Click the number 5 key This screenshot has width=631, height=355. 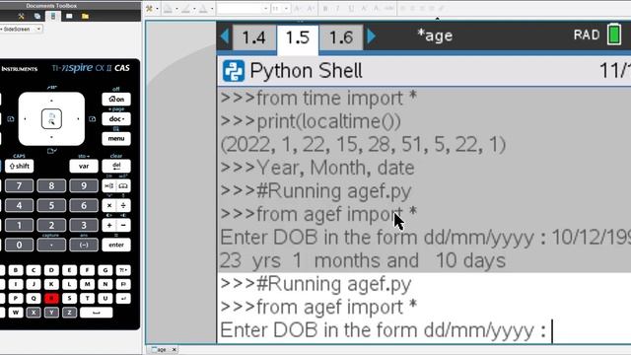(51, 205)
